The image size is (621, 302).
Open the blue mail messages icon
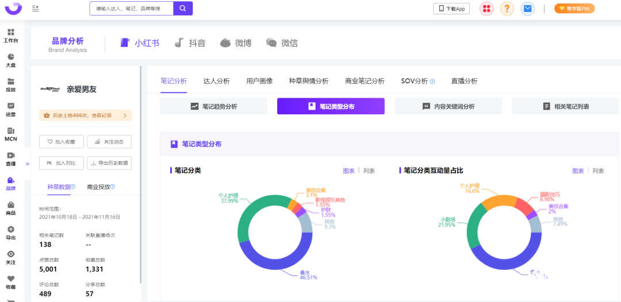527,9
